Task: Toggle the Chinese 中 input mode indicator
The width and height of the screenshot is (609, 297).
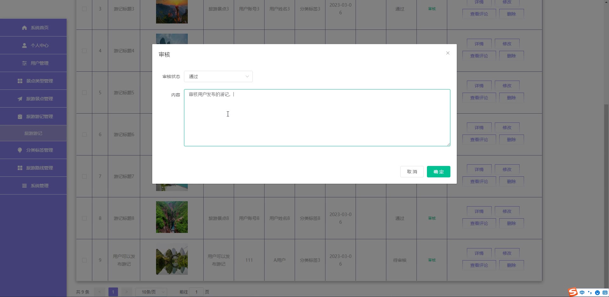Action: (x=582, y=293)
